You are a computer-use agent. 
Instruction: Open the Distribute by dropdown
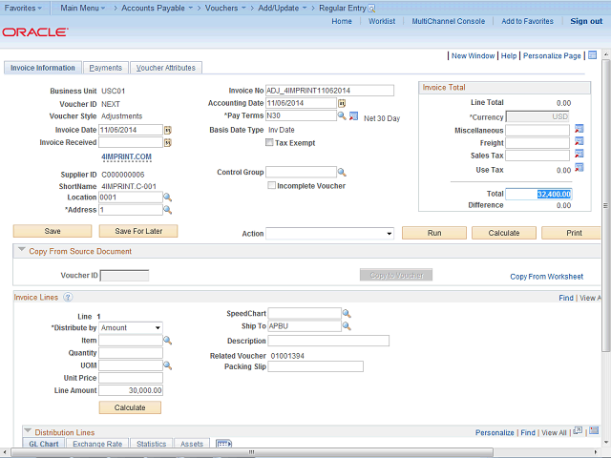pos(131,327)
